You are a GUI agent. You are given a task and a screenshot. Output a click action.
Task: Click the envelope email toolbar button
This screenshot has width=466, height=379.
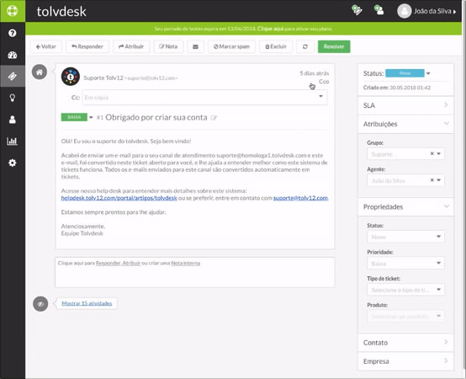click(195, 46)
